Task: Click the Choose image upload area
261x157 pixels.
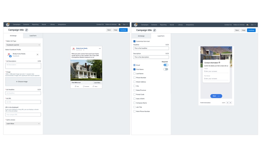Action: click(x=23, y=82)
